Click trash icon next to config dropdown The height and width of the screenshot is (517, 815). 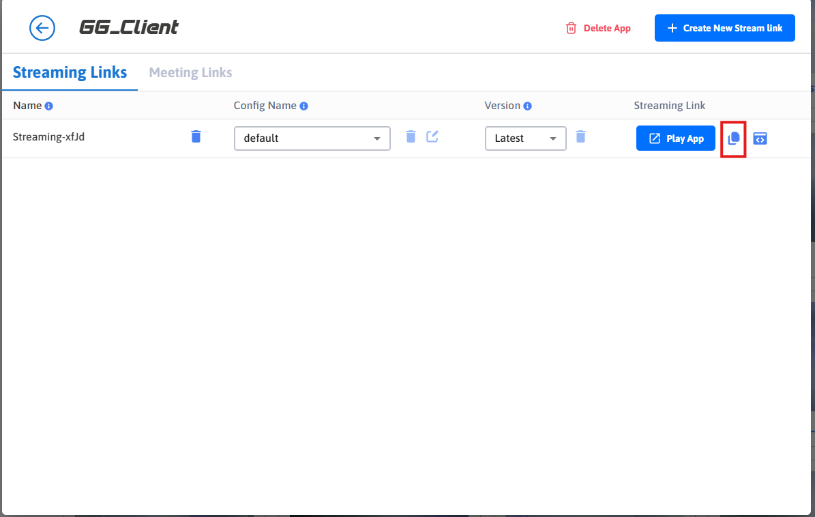411,136
